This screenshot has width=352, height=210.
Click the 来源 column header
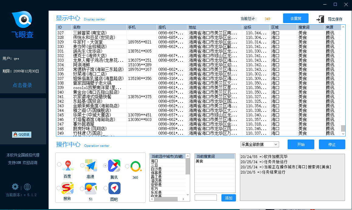click(333, 27)
